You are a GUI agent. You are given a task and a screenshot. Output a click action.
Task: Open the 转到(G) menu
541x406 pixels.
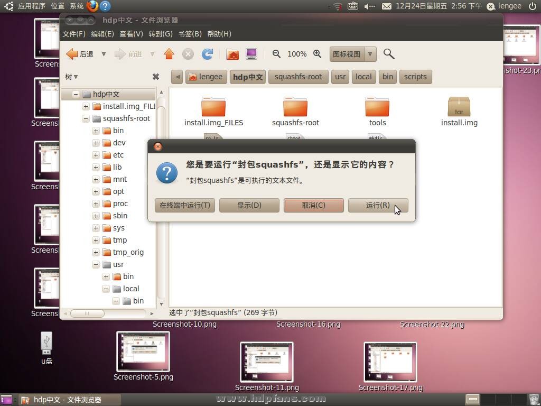[x=161, y=34]
